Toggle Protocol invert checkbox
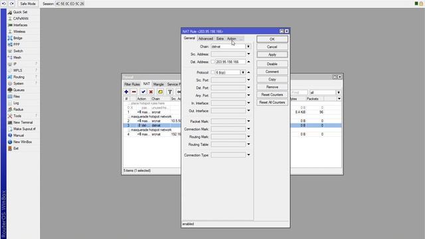The width and height of the screenshot is (425, 239). (x=212, y=72)
